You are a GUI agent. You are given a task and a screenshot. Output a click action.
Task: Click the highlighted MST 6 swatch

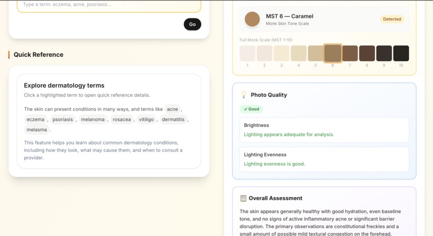pyautogui.click(x=333, y=53)
